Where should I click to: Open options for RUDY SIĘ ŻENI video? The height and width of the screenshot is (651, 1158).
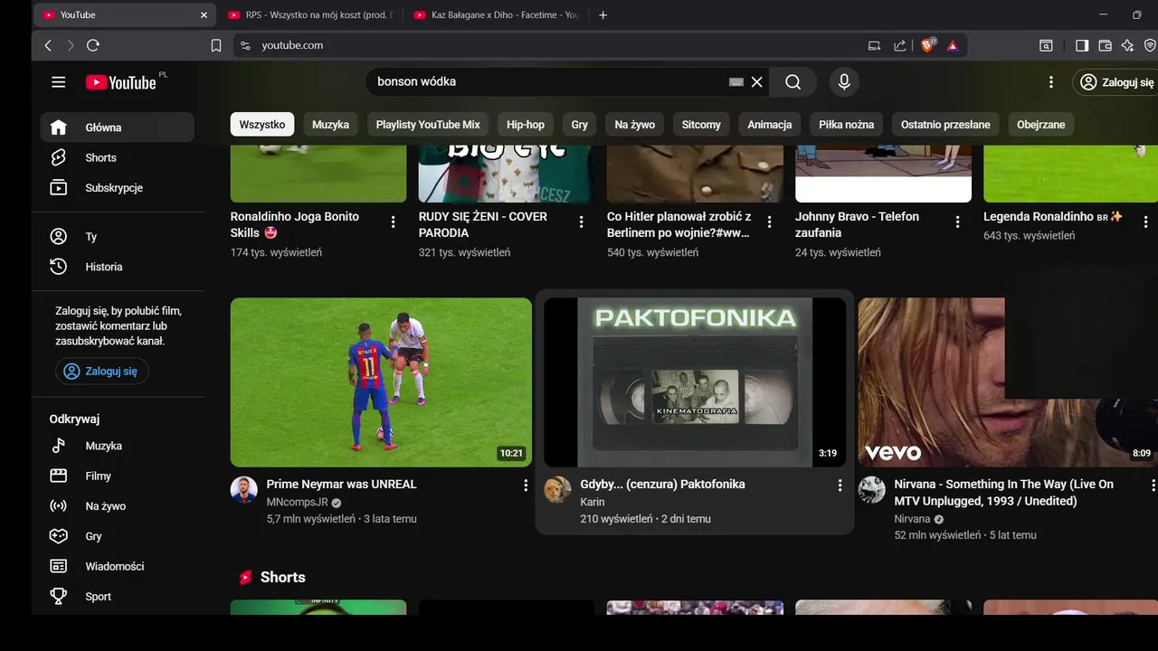click(x=582, y=222)
